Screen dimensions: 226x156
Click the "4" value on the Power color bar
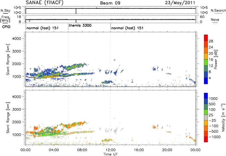click(210, 78)
